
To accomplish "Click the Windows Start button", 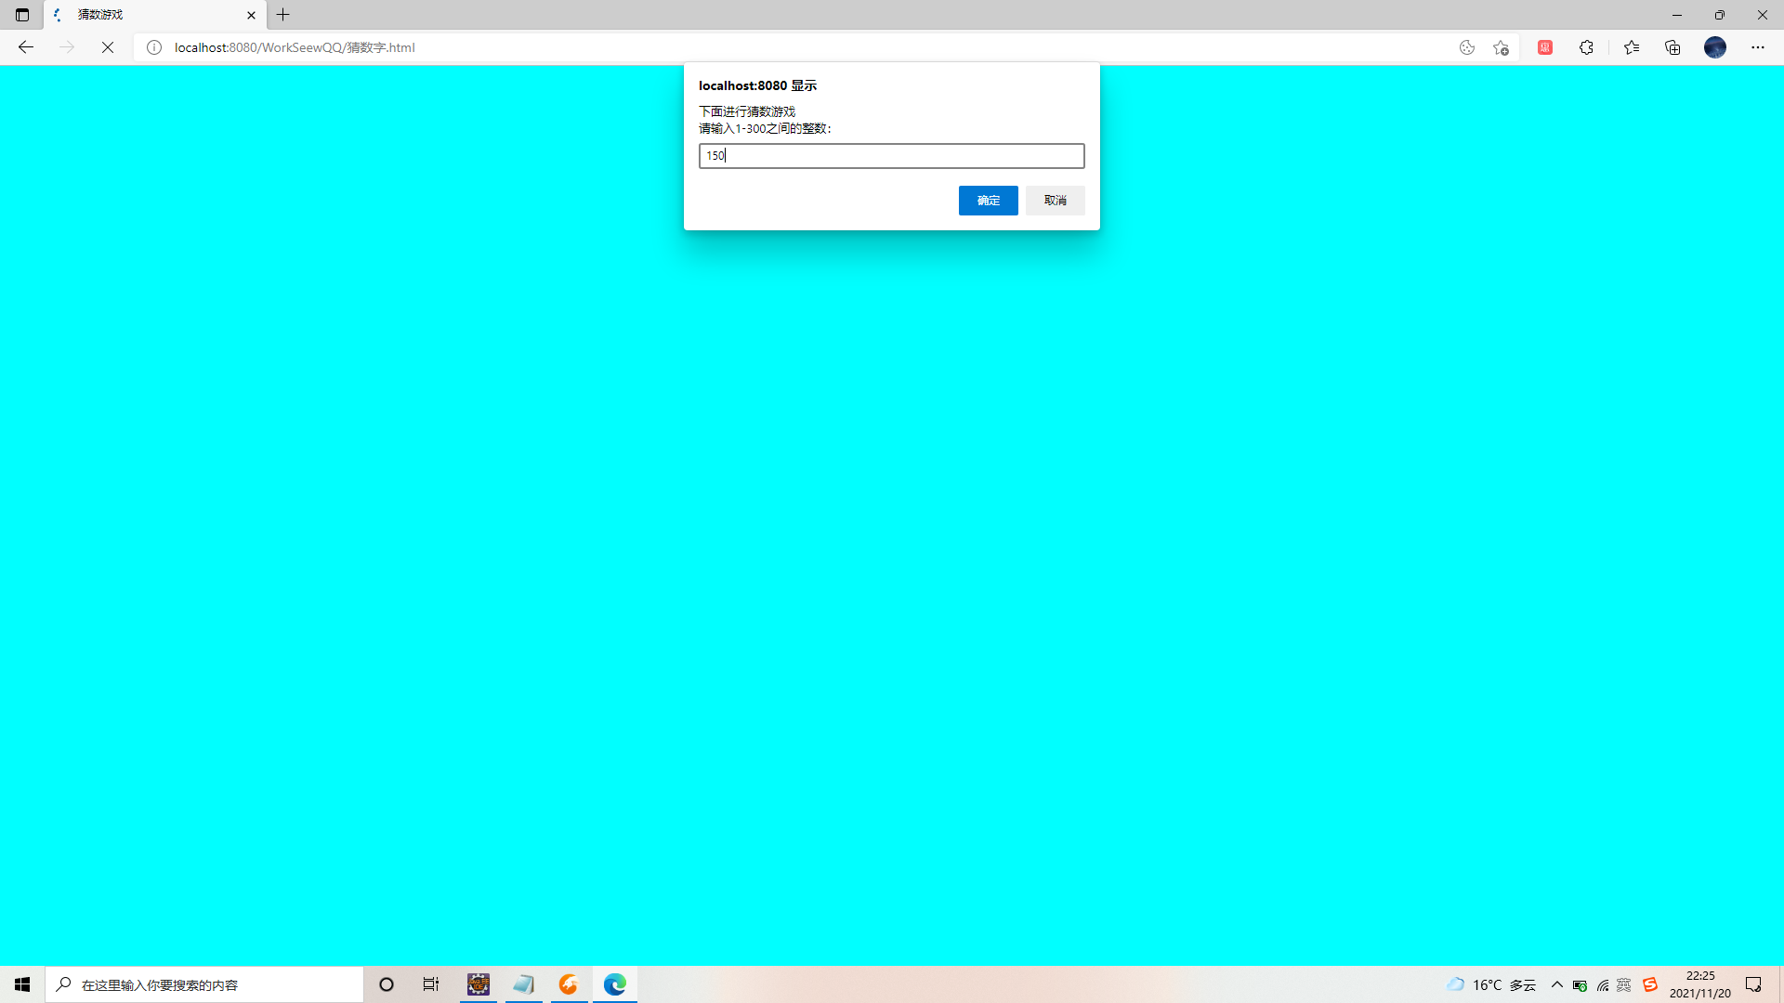I will tap(22, 984).
